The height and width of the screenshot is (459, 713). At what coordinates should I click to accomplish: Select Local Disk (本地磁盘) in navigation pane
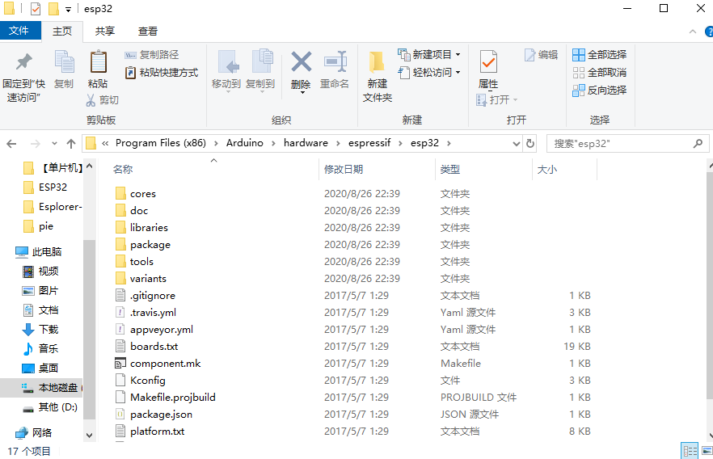pos(53,388)
